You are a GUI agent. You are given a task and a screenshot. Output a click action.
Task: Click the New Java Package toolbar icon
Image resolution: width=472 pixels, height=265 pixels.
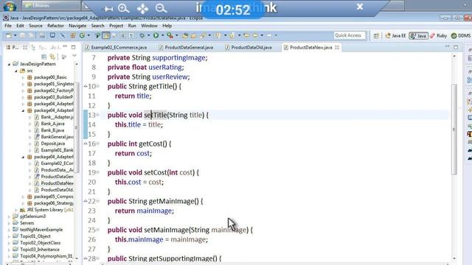tap(73, 35)
